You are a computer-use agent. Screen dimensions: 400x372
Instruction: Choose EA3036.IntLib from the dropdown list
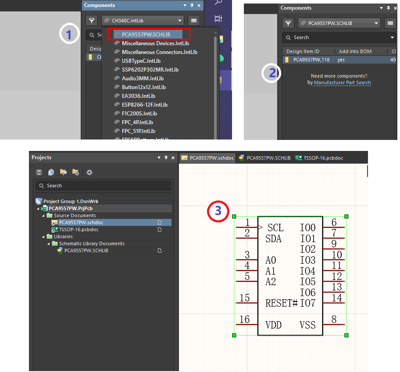click(139, 96)
